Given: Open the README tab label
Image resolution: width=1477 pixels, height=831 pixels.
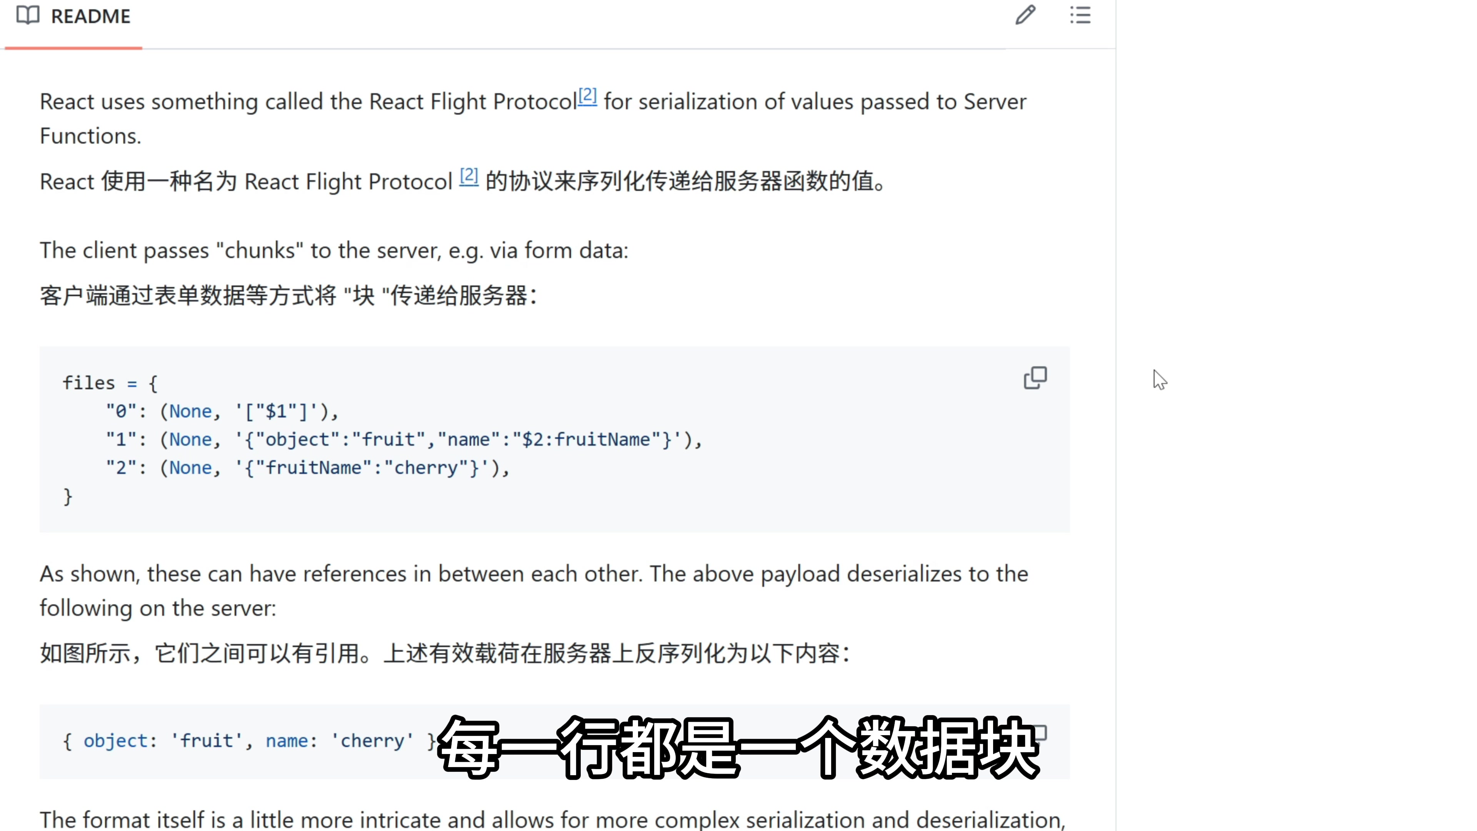Looking at the screenshot, I should pyautogui.click(x=91, y=16).
